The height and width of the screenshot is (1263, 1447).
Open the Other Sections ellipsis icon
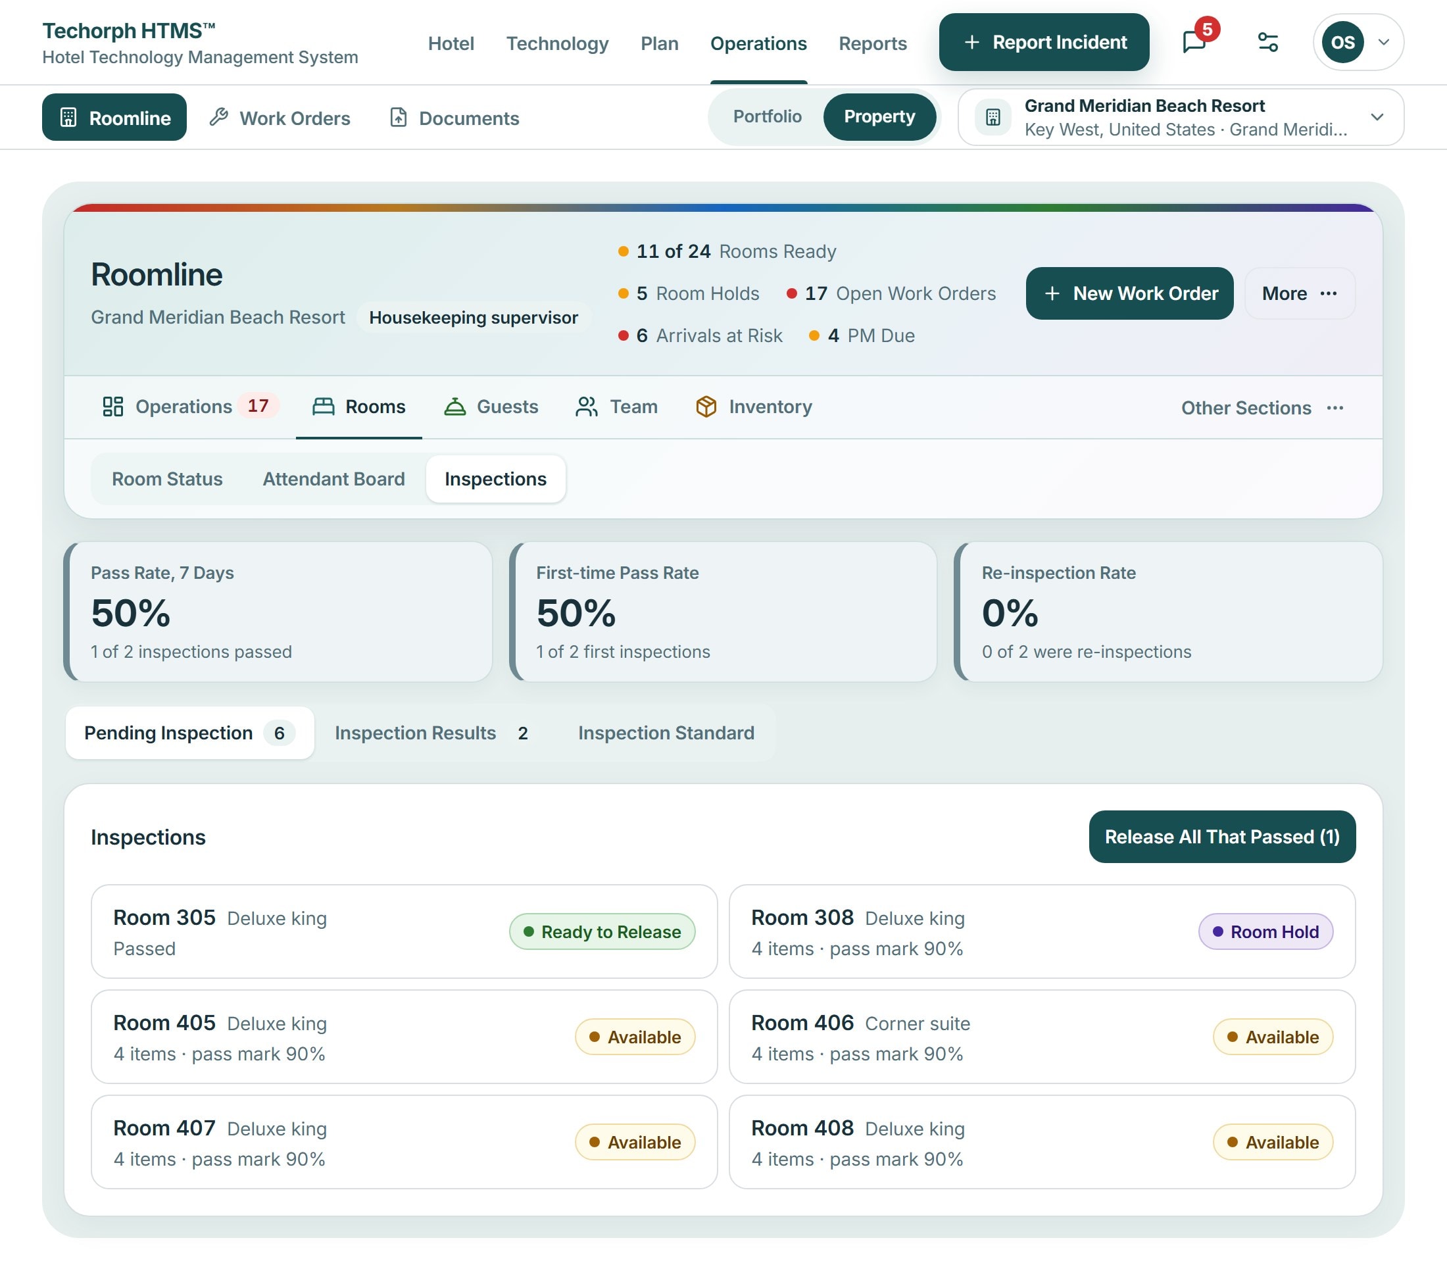(x=1335, y=407)
